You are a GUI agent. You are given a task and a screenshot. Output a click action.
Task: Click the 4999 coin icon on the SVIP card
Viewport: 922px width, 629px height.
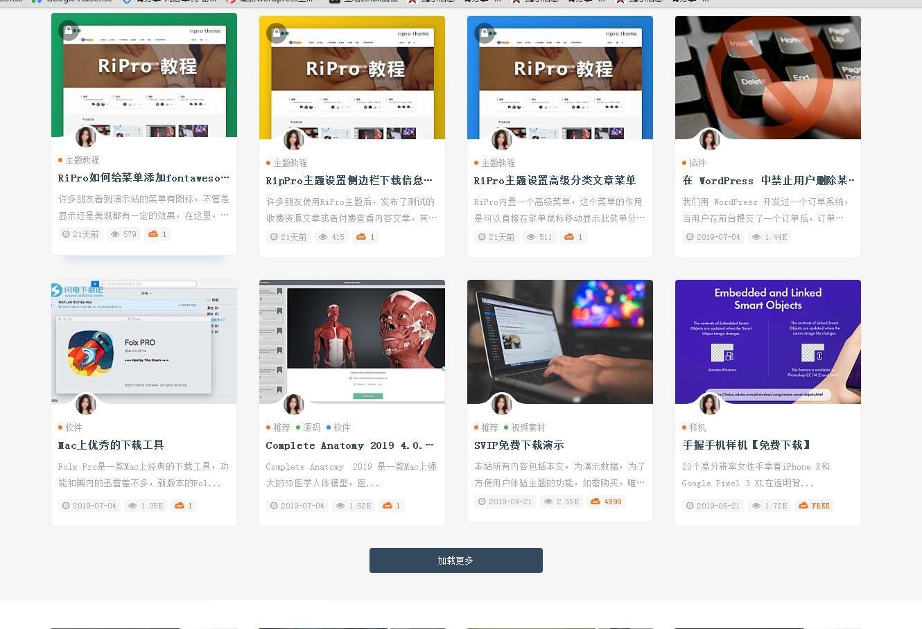tap(595, 502)
